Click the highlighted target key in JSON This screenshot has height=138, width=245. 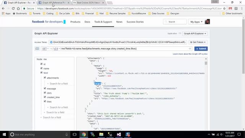click(x=98, y=84)
